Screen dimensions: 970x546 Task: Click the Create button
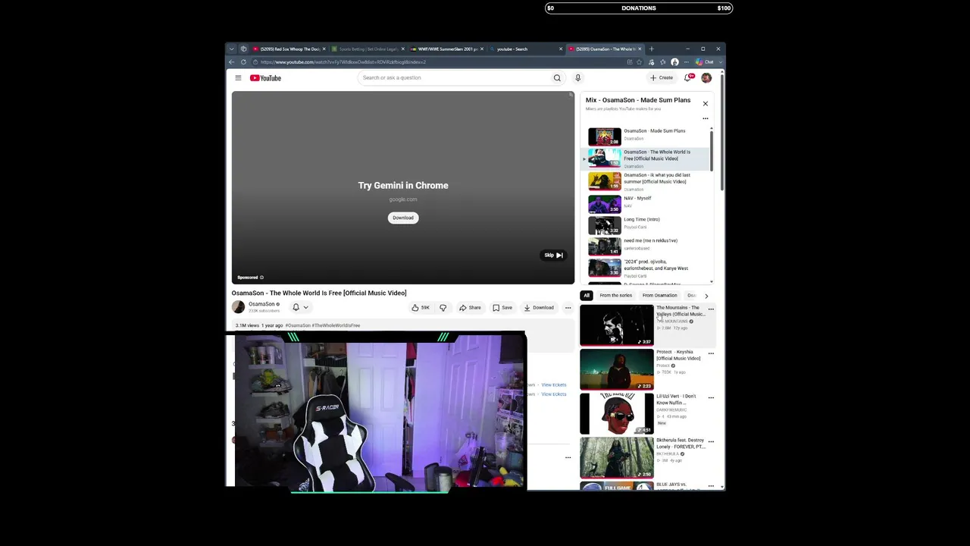[x=662, y=77]
